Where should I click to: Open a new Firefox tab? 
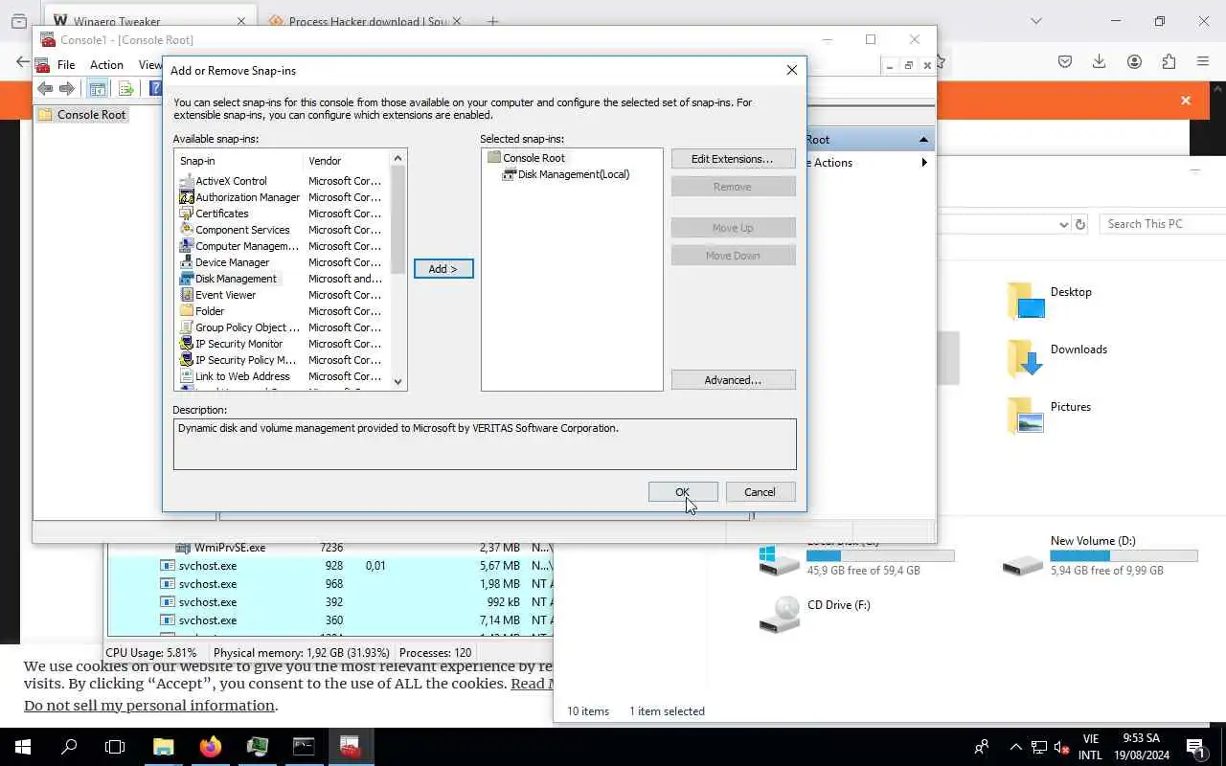click(x=492, y=21)
